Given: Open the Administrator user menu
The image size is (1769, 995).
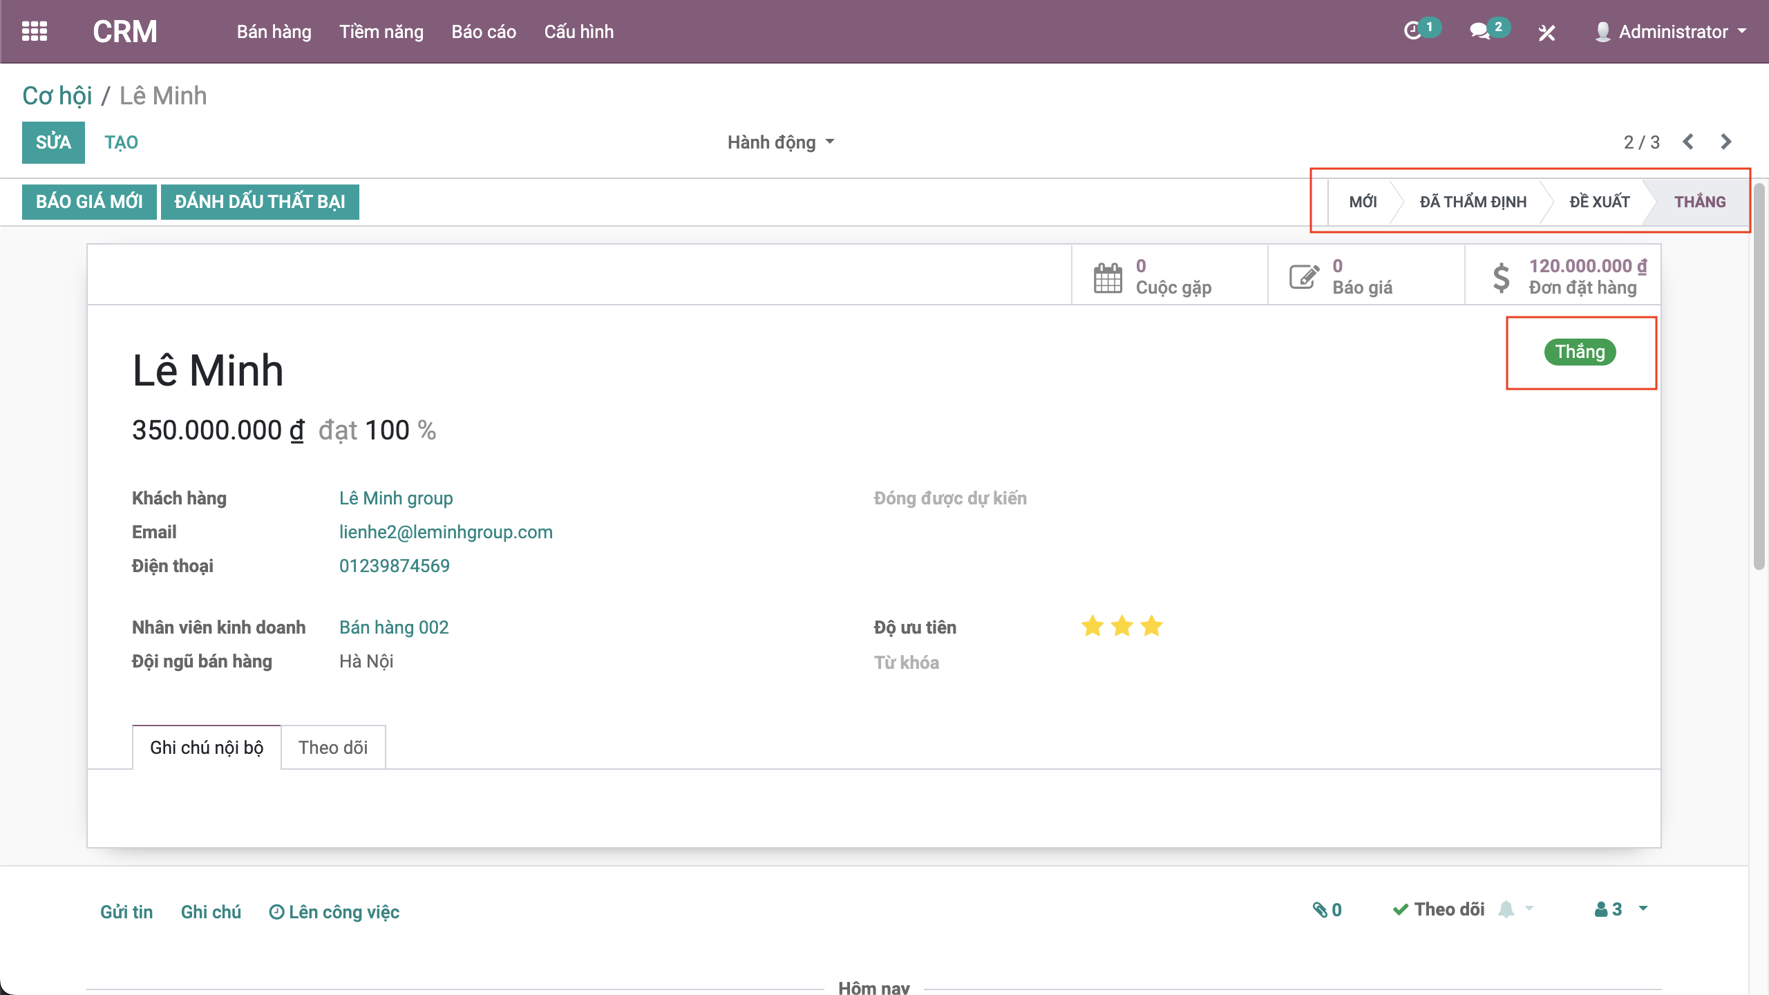Looking at the screenshot, I should click(1672, 32).
